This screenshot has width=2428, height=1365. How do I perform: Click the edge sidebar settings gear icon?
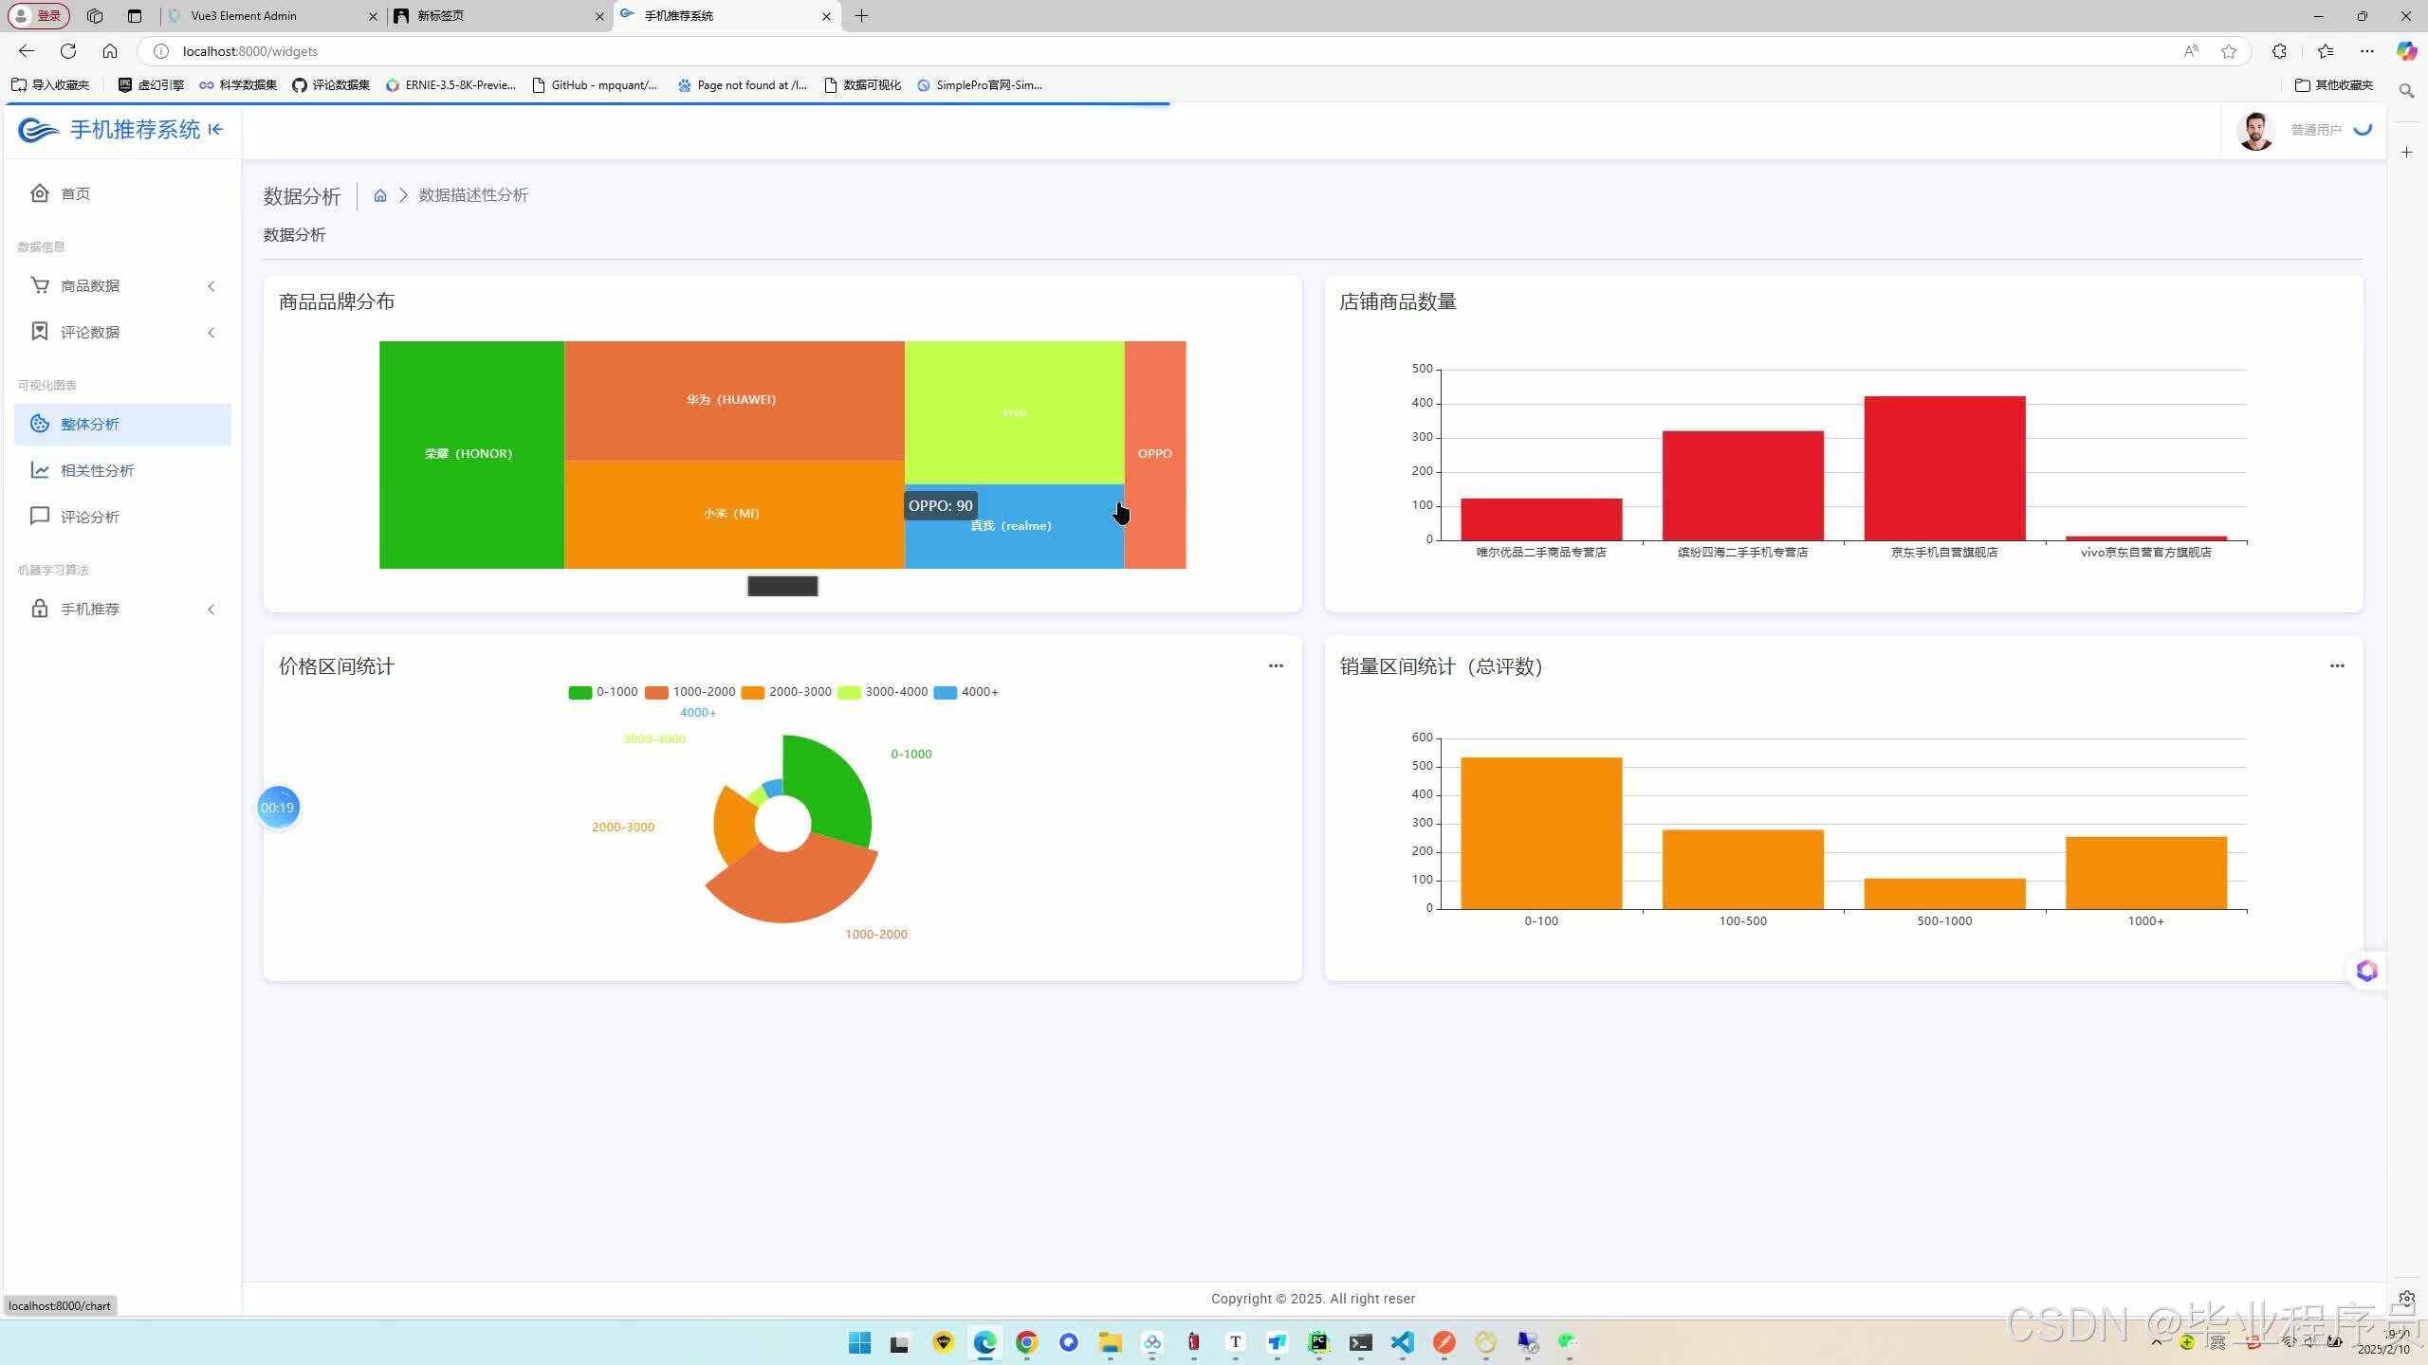[2406, 1298]
